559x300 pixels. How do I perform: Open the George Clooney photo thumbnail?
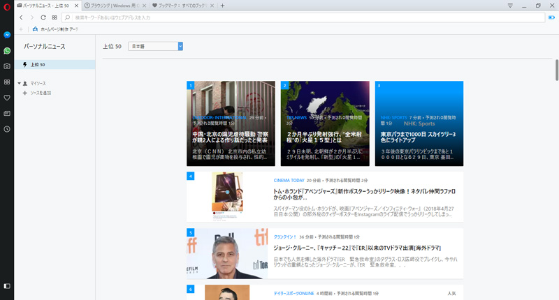[x=227, y=253]
